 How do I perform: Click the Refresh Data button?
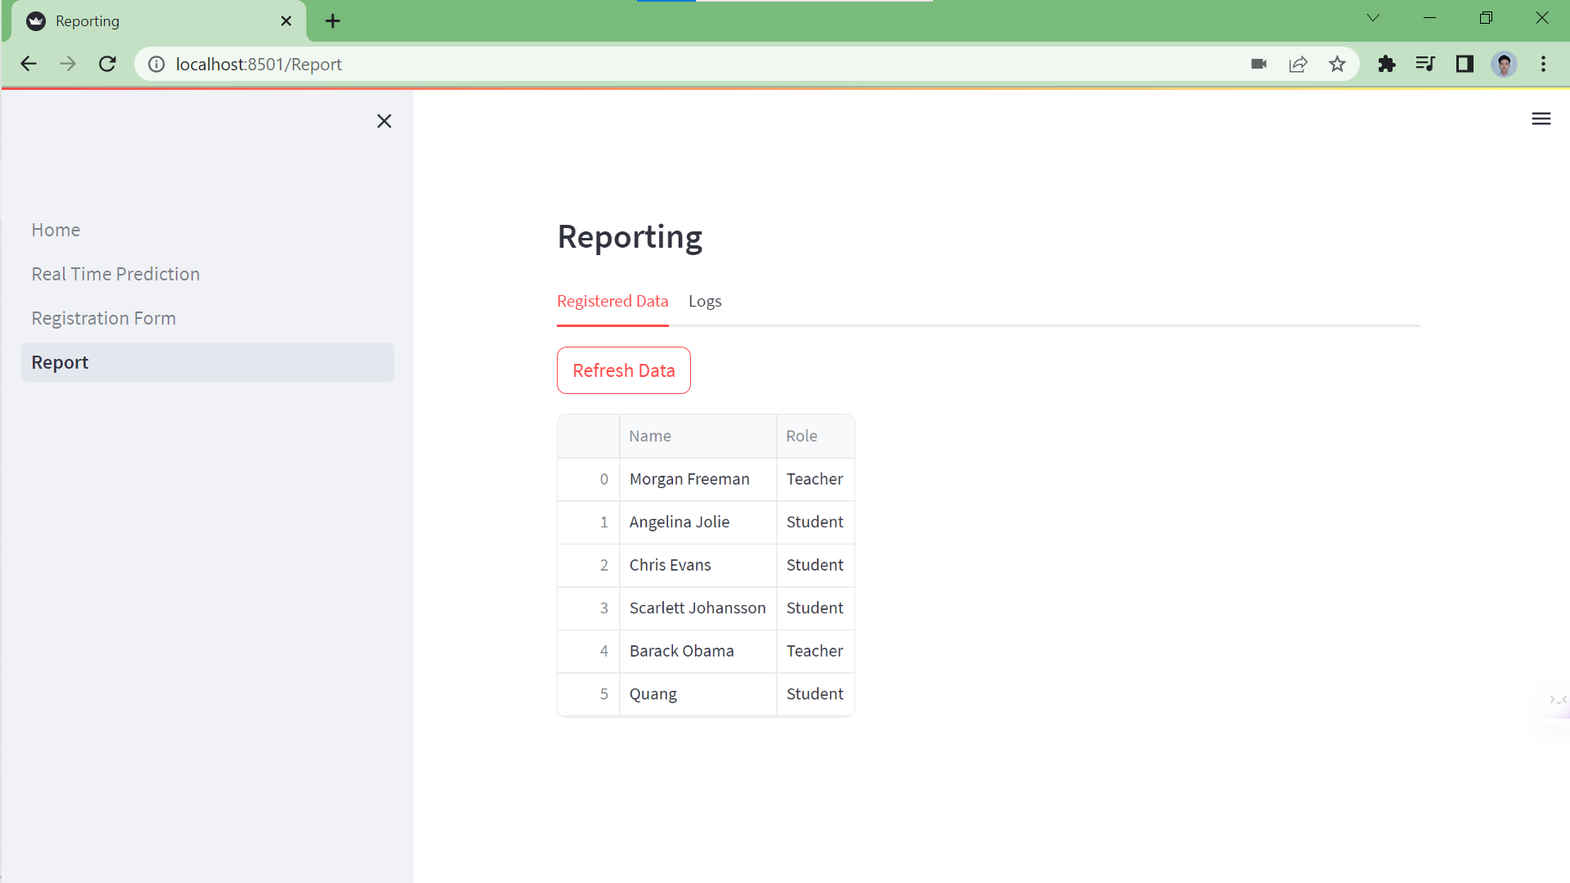(x=623, y=370)
